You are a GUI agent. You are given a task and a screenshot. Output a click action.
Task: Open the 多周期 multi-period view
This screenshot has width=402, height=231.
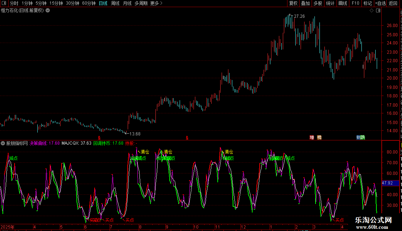point(141,3)
